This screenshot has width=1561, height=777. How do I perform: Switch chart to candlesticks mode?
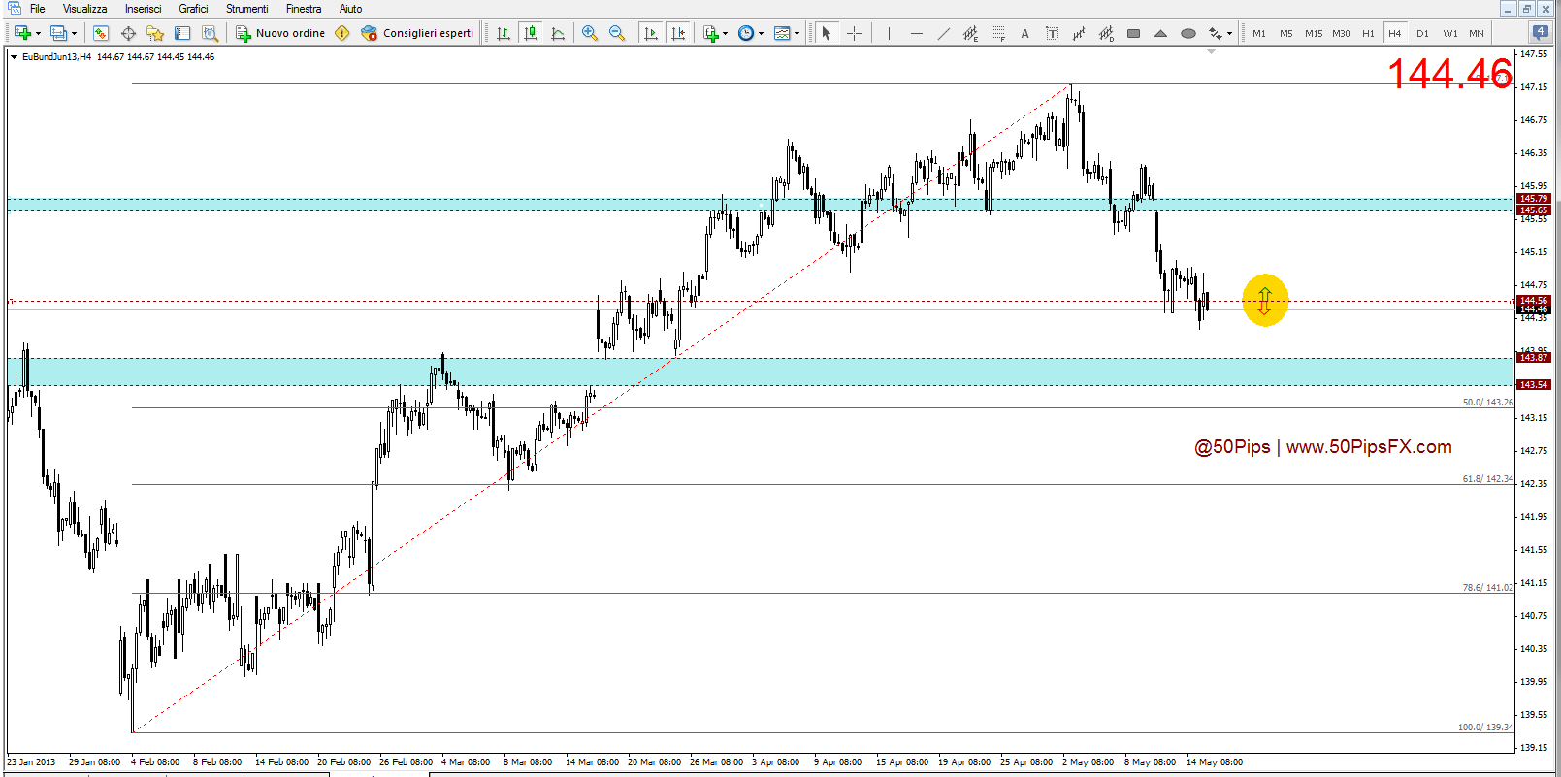click(x=530, y=33)
